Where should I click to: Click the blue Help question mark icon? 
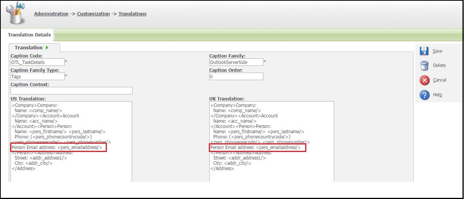coord(424,95)
